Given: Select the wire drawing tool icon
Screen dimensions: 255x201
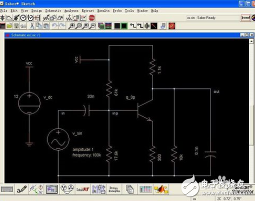Looking at the screenshot, I should click(133, 26).
